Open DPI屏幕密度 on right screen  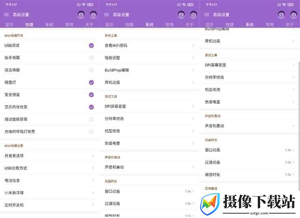pyautogui.click(x=250, y=65)
